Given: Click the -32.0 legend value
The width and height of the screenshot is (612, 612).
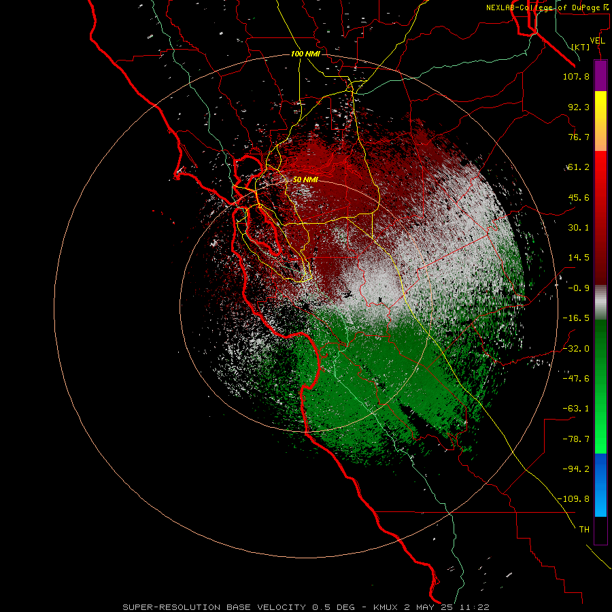Looking at the screenshot, I should 576,349.
